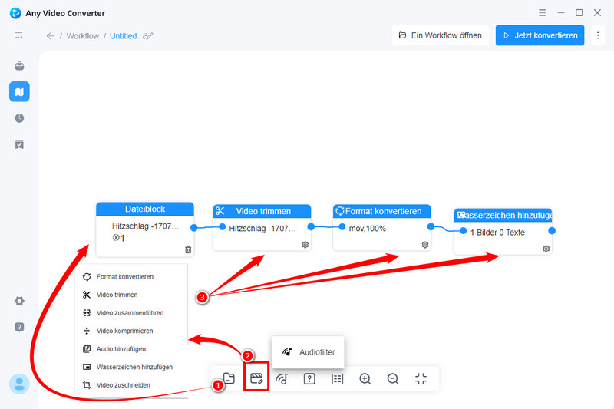Open the hamburger menu in title bar
The image size is (614, 409).
pyautogui.click(x=542, y=12)
